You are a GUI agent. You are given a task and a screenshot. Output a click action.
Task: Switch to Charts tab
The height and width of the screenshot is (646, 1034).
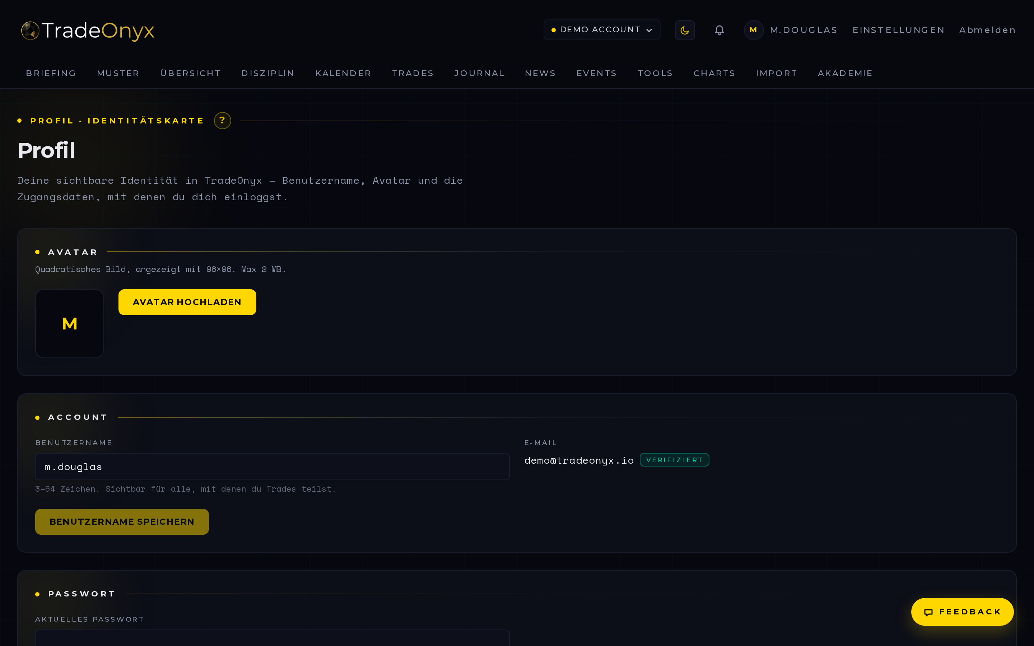pyautogui.click(x=714, y=74)
